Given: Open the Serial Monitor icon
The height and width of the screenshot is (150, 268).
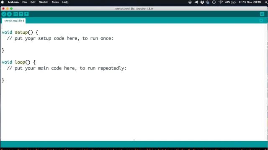Looking at the screenshot, I should 262,14.
